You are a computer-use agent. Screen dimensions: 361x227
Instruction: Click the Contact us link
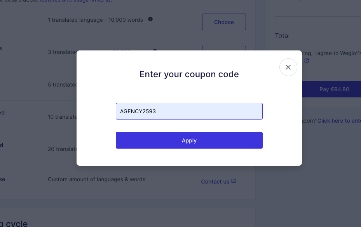215,182
